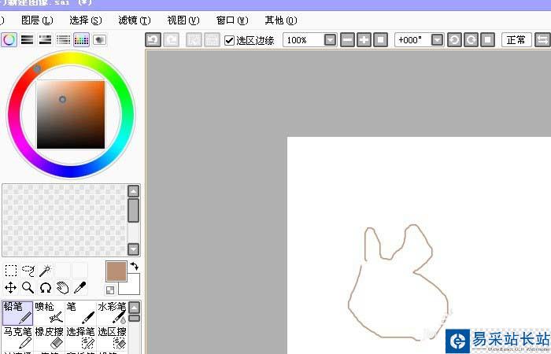The image size is (551, 354).
Task: Select the rotate view tool
Action: [46, 288]
